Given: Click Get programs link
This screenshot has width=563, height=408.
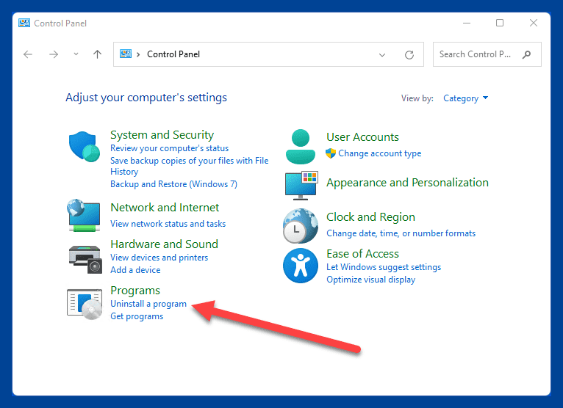Looking at the screenshot, I should pos(137,316).
